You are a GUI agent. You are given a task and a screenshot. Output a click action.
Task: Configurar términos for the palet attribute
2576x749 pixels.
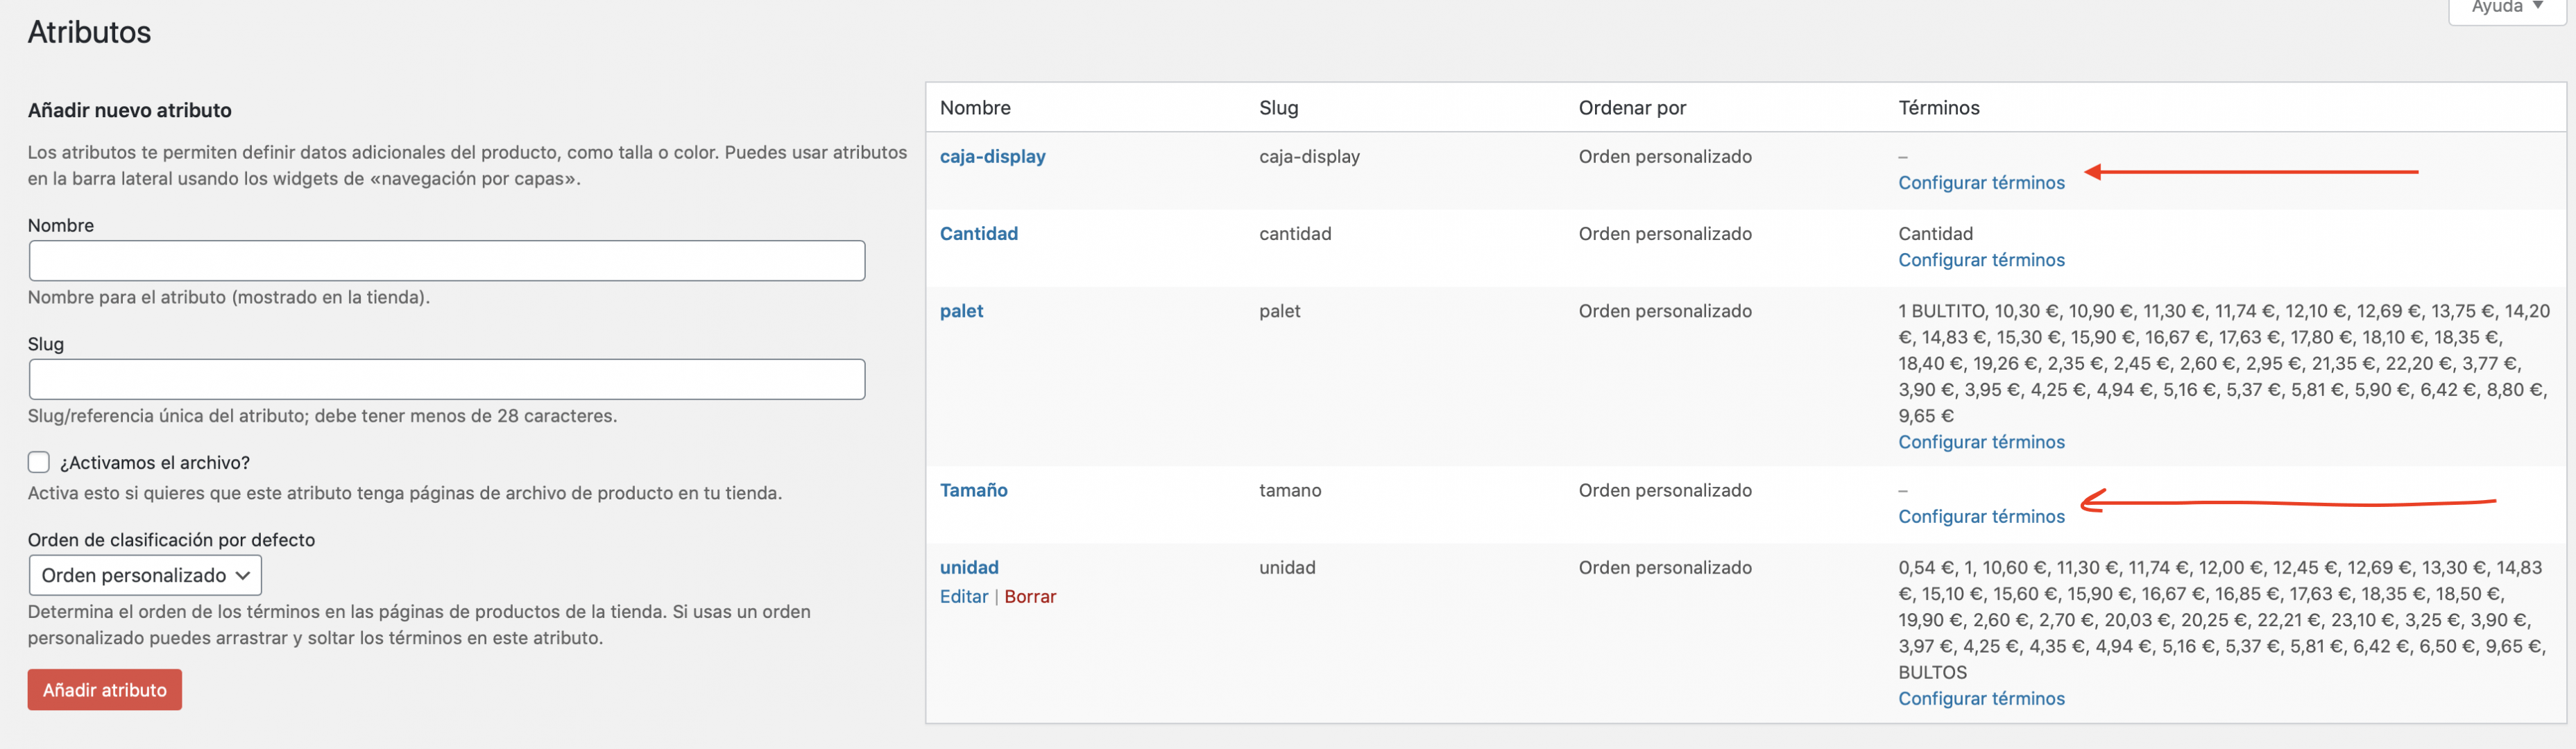pos(1981,442)
